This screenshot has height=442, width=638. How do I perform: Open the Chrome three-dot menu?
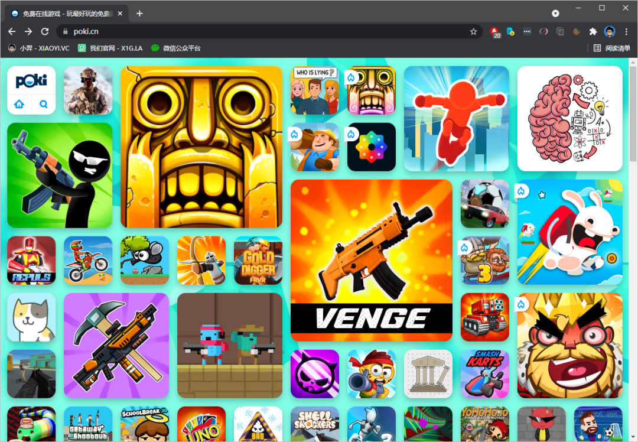tap(626, 31)
